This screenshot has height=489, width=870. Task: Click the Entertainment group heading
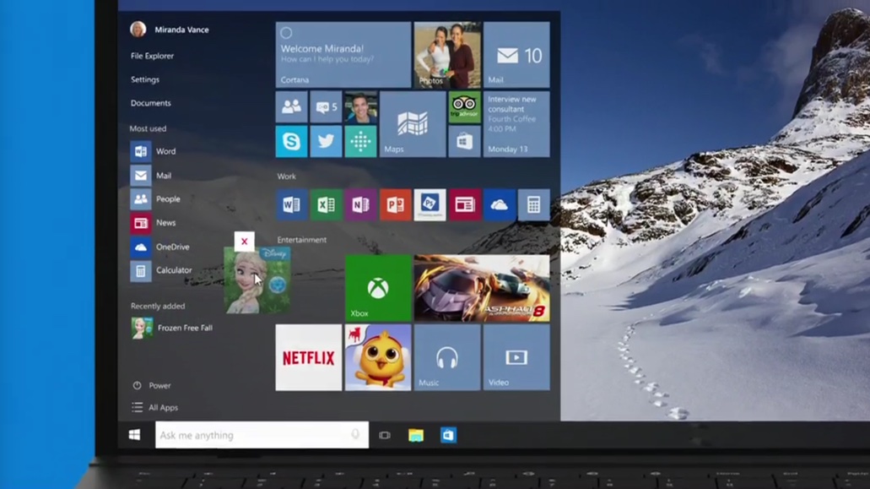[302, 240]
